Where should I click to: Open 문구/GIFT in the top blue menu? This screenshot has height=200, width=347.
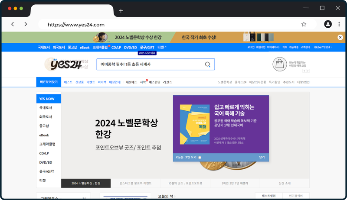point(147,48)
